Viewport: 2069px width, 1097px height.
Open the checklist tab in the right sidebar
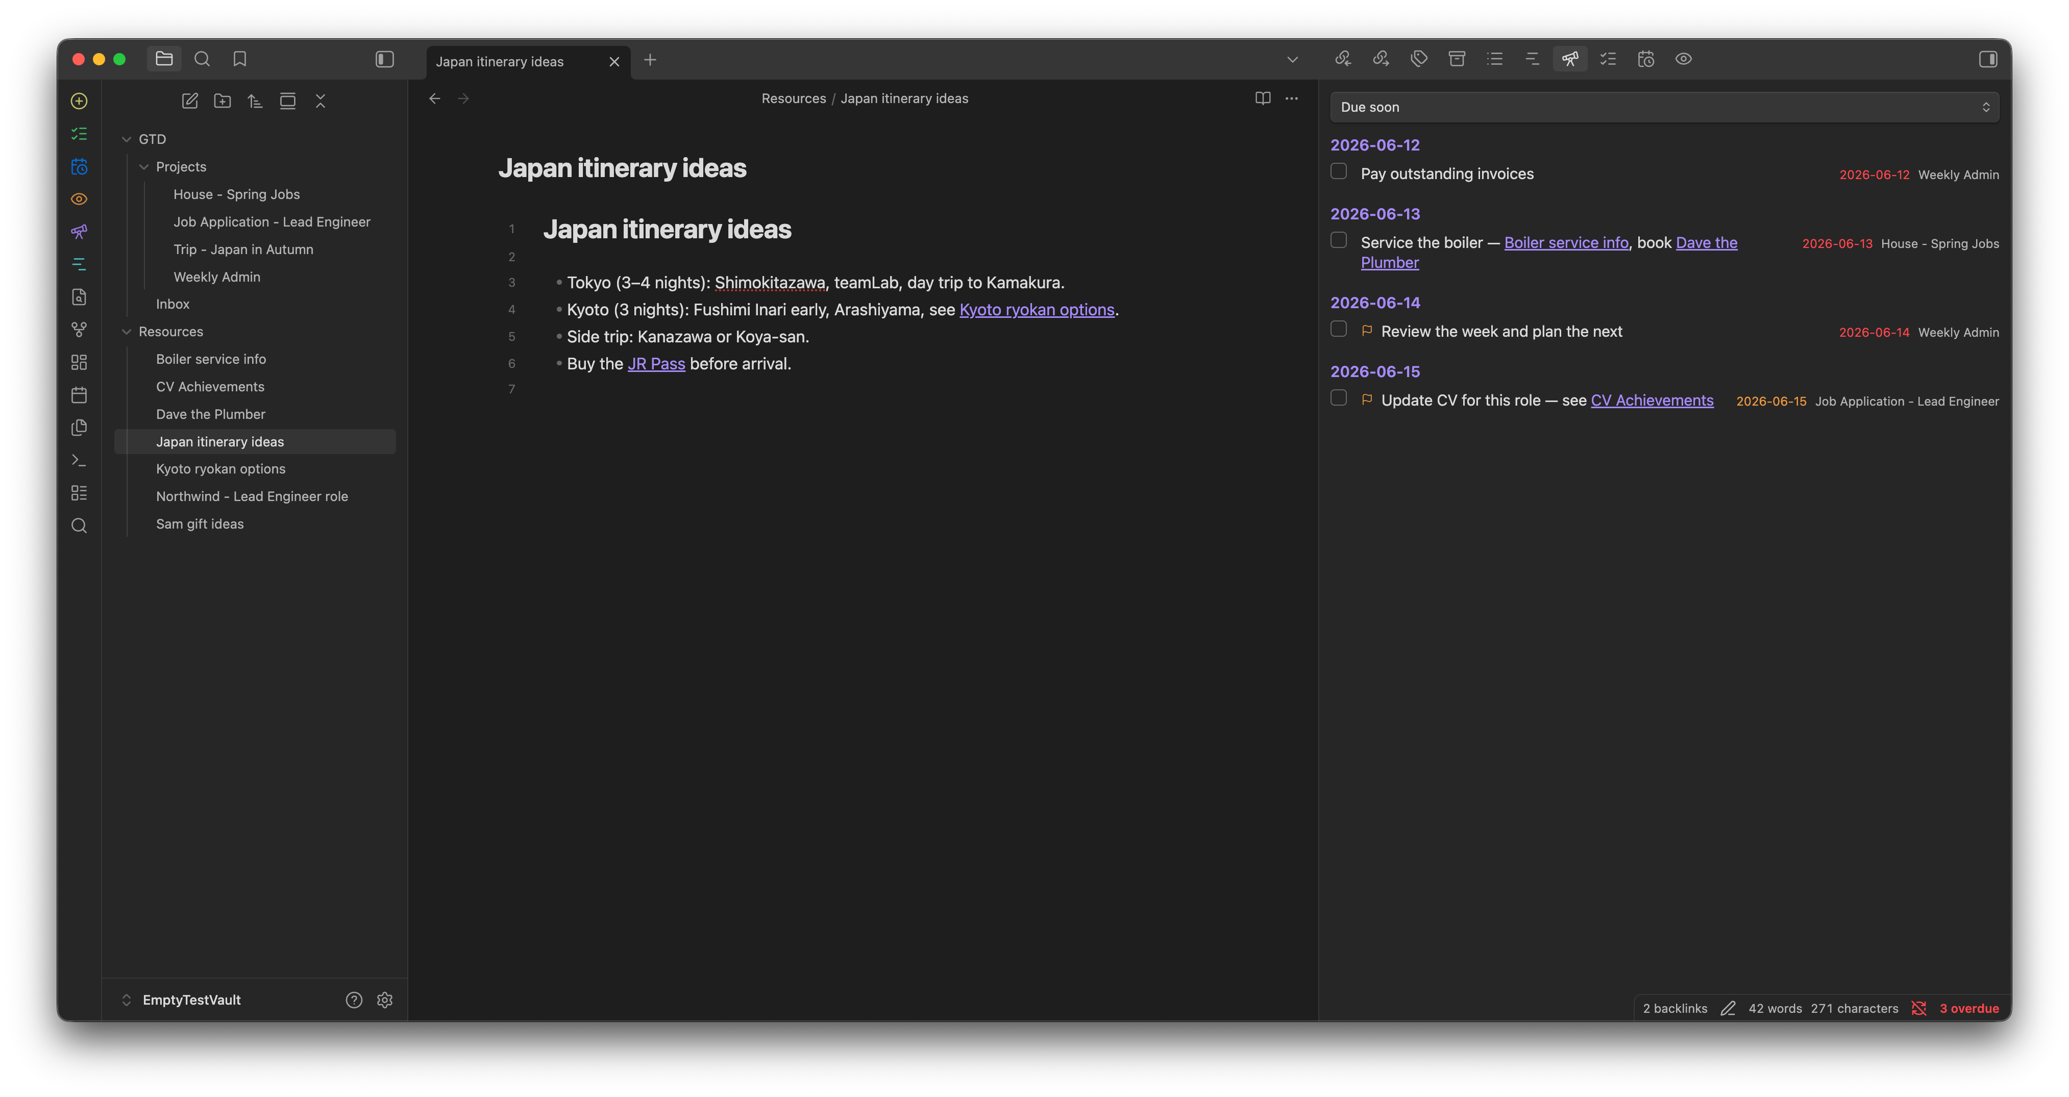point(1608,59)
